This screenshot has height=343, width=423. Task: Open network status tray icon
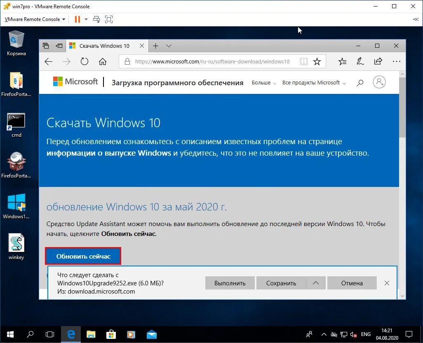point(344,334)
